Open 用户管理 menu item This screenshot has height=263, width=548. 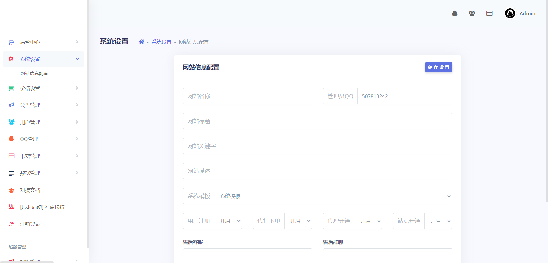43,122
